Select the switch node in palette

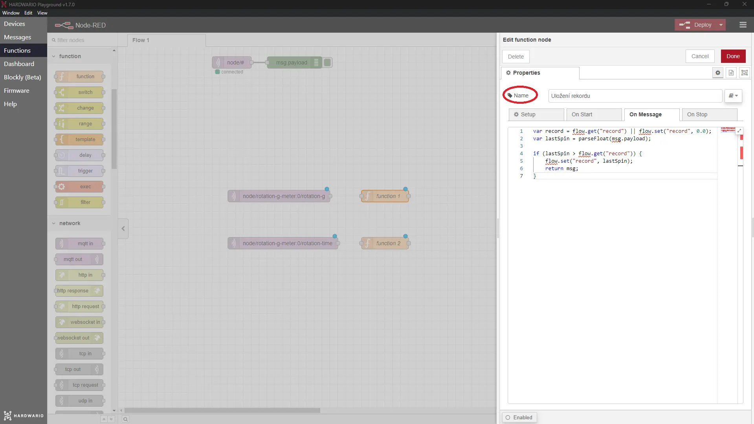click(x=79, y=92)
